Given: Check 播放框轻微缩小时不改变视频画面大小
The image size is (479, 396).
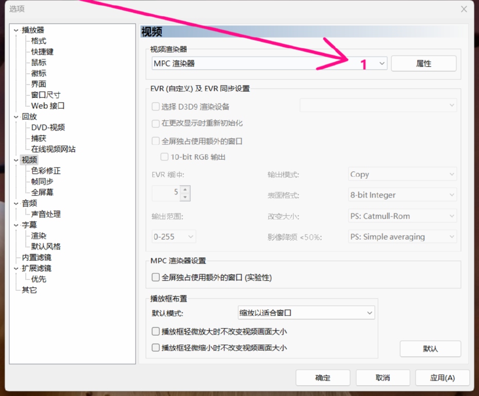Looking at the screenshot, I should pyautogui.click(x=156, y=348).
